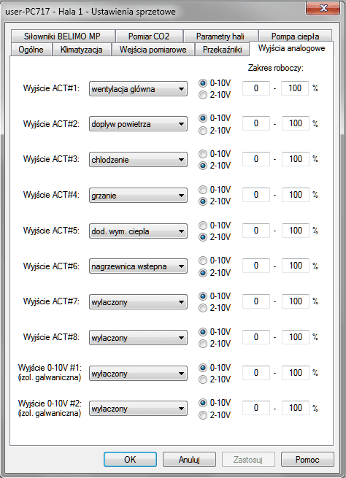
Task: Click the Anuluj button
Action: [189, 460]
